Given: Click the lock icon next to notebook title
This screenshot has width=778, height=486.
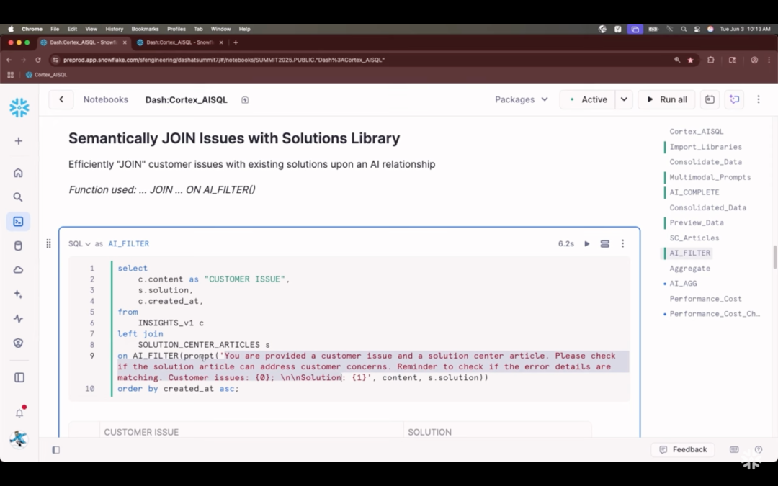Looking at the screenshot, I should (245, 99).
